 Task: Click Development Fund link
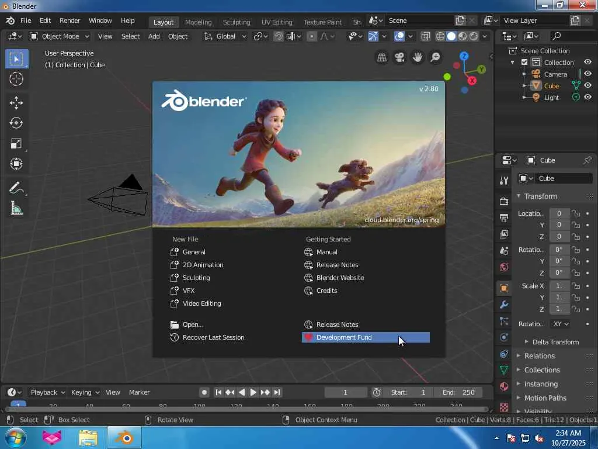pyautogui.click(x=366, y=337)
